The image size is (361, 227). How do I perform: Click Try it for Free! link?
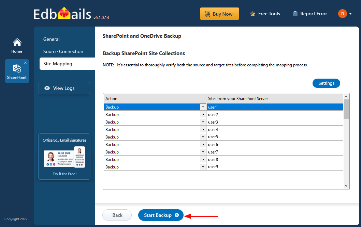(x=64, y=174)
